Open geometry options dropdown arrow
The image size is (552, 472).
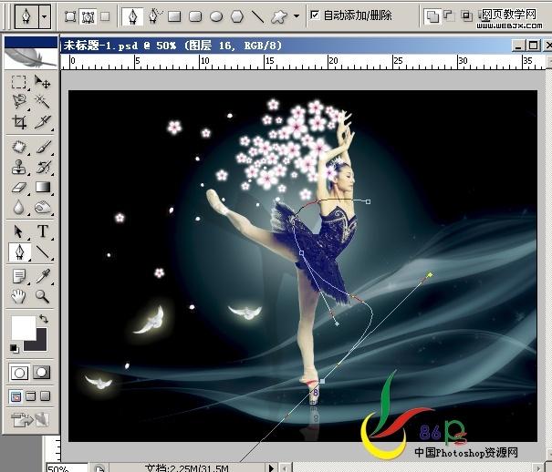297,16
